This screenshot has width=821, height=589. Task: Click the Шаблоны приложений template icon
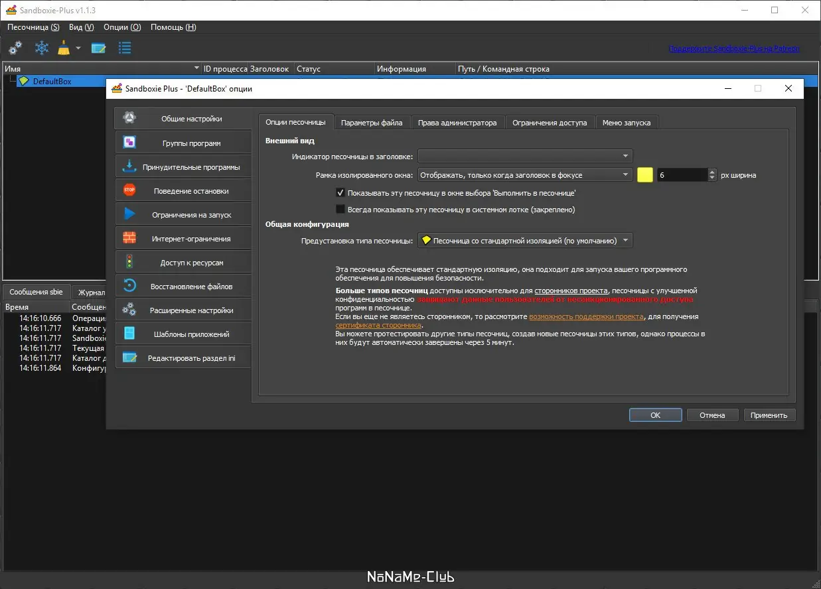129,334
